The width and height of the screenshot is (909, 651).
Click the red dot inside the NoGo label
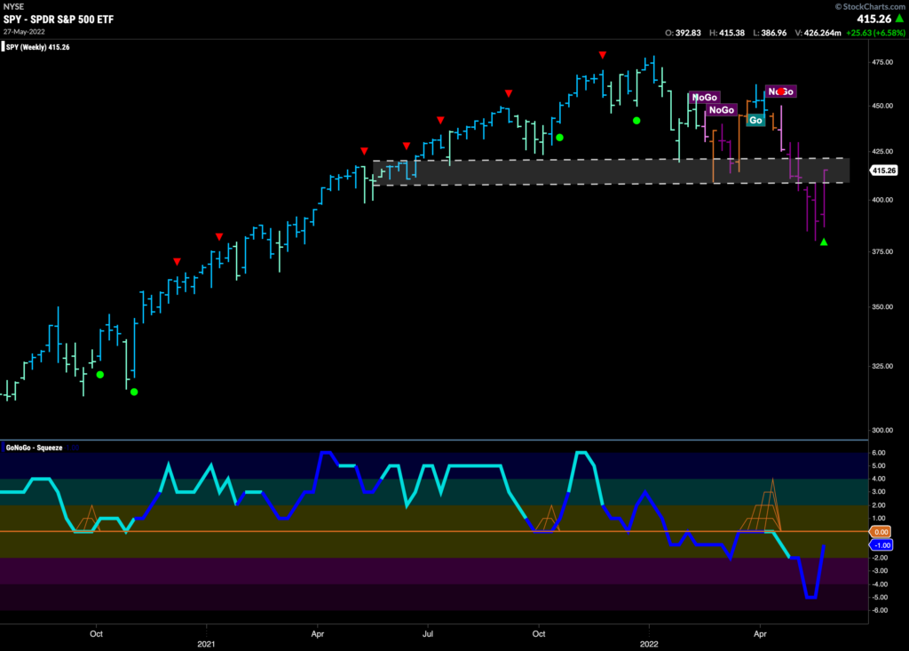click(781, 91)
